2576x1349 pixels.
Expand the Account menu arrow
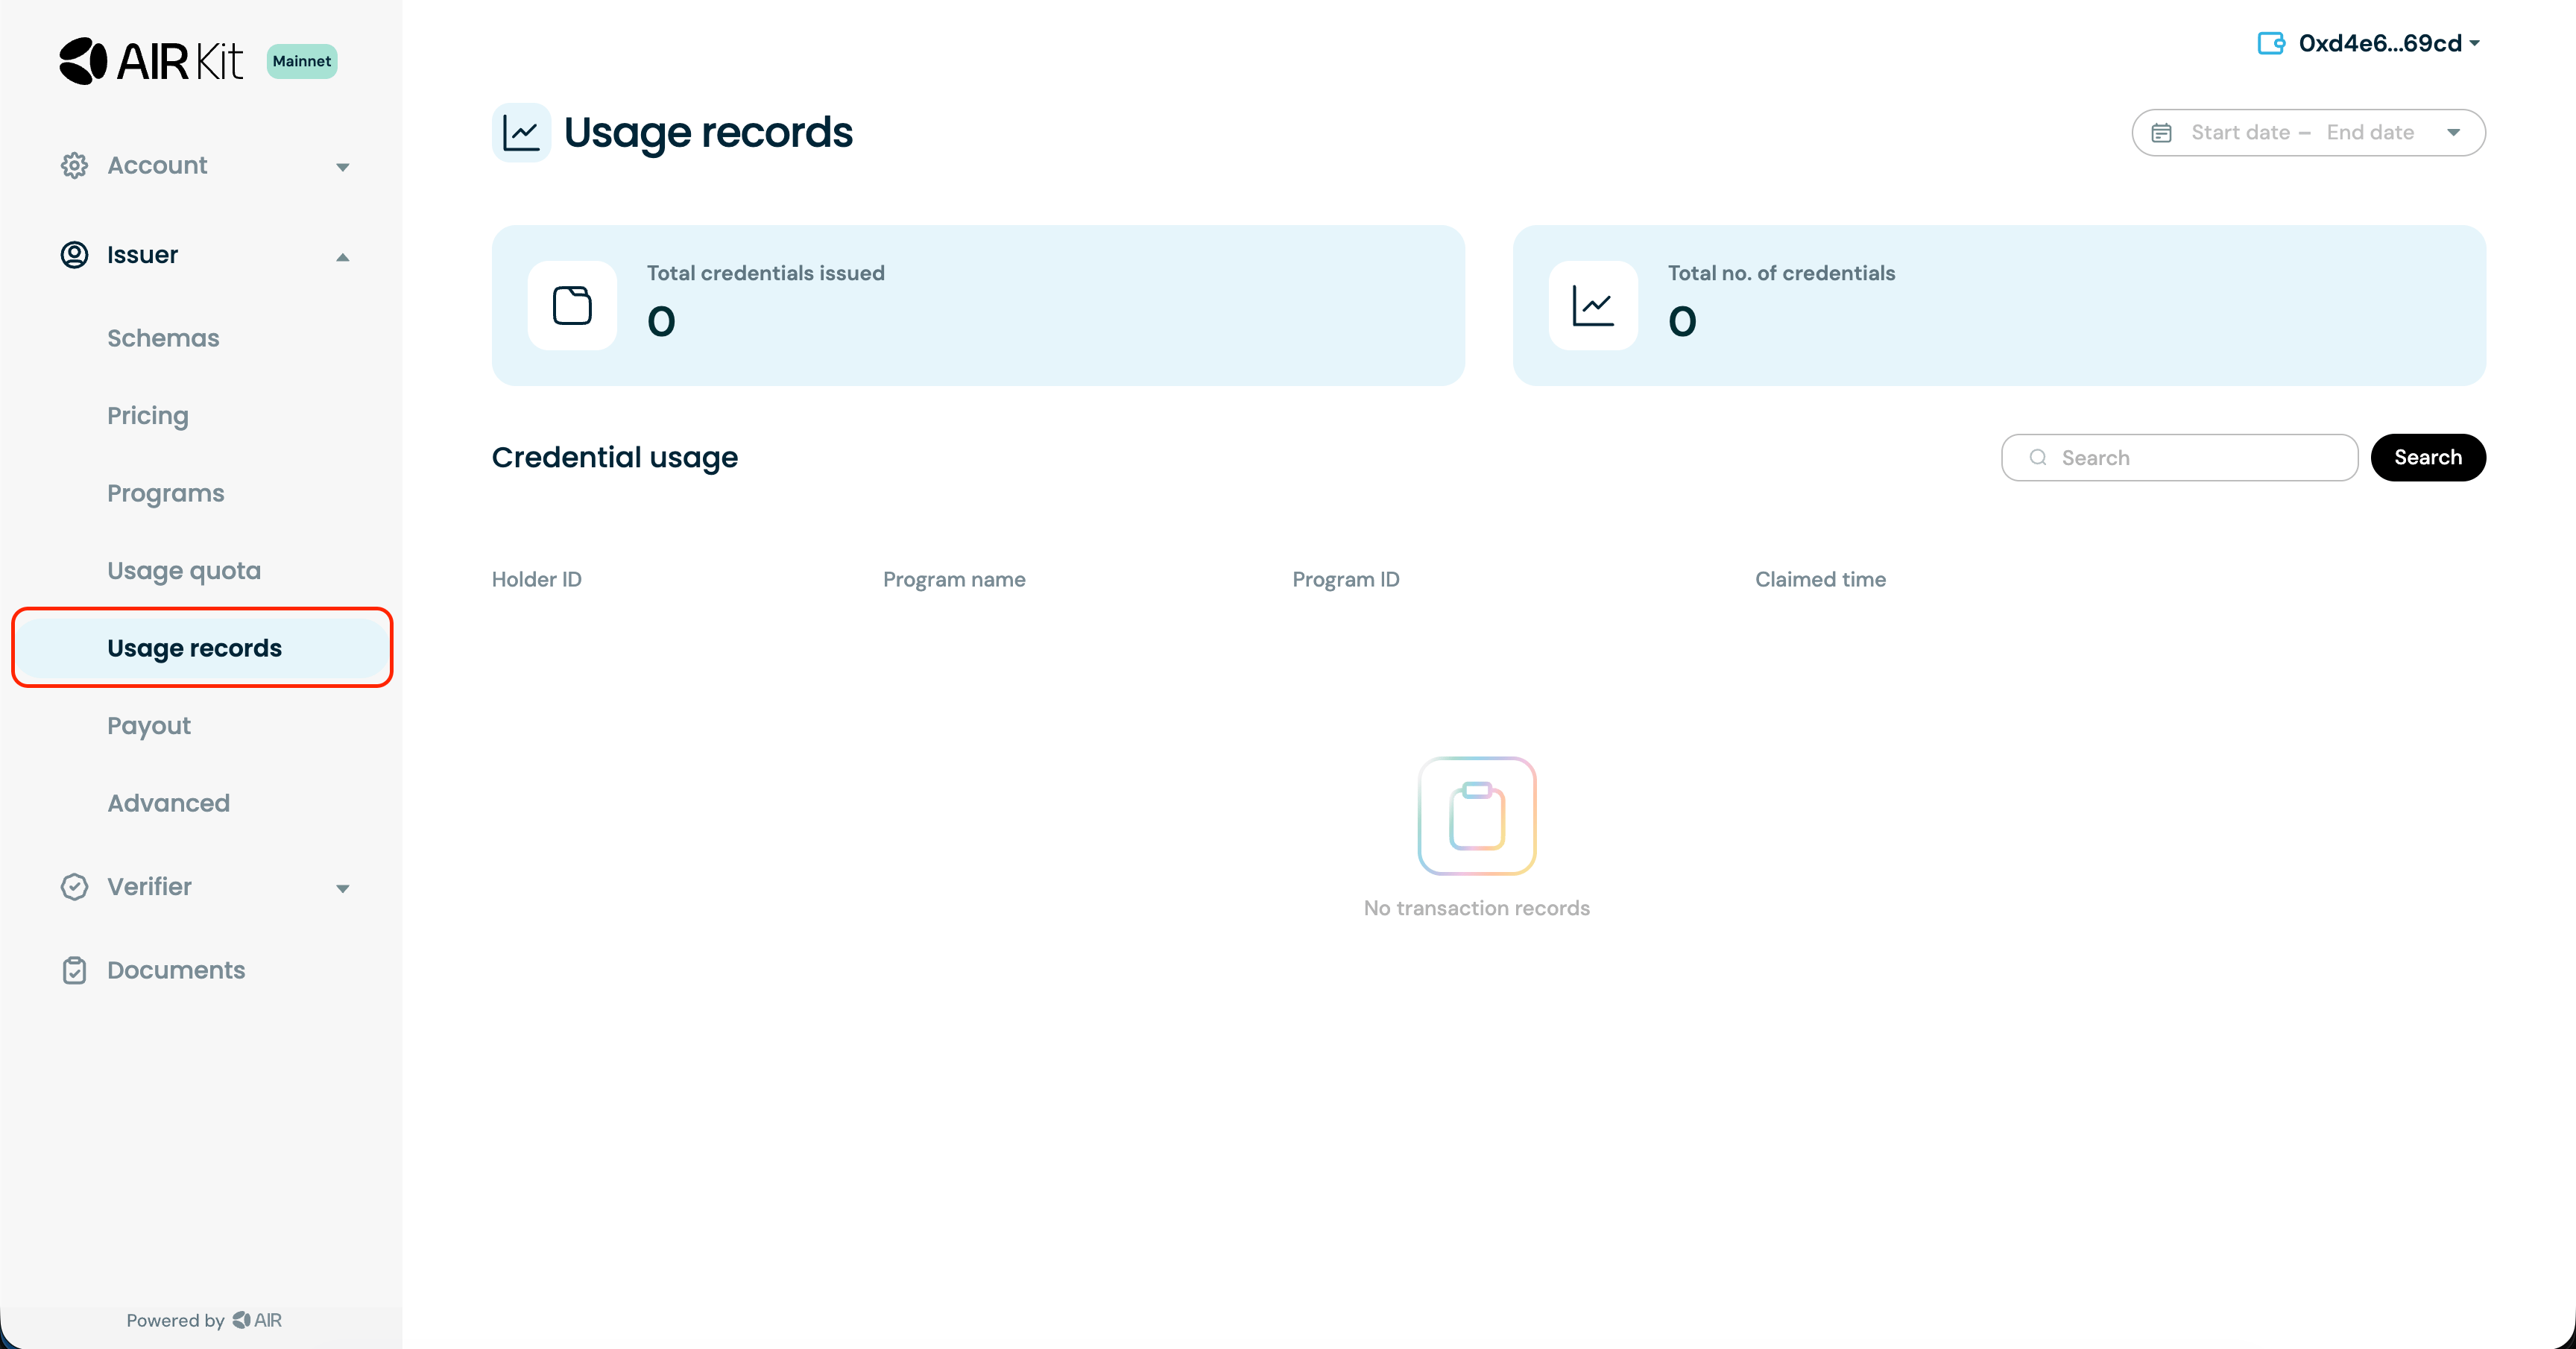[x=343, y=167]
